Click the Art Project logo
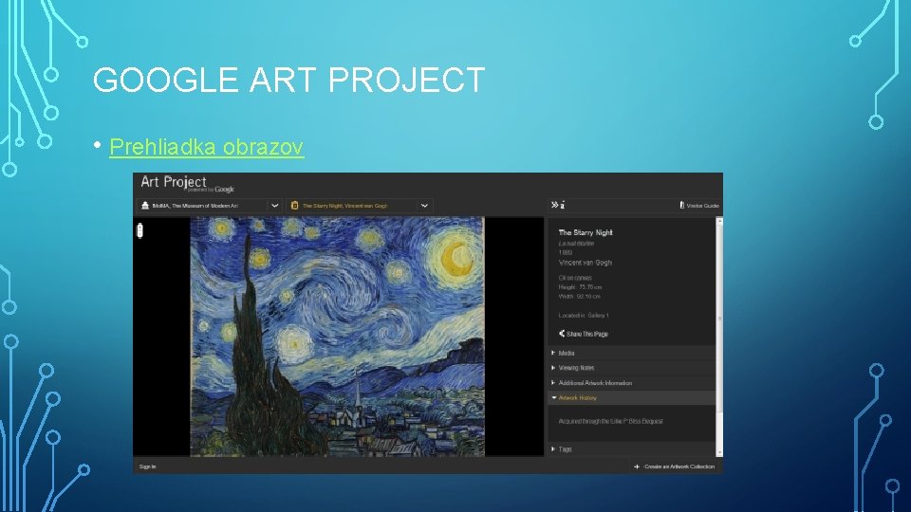Viewport: 911px width, 512px height. point(187,184)
